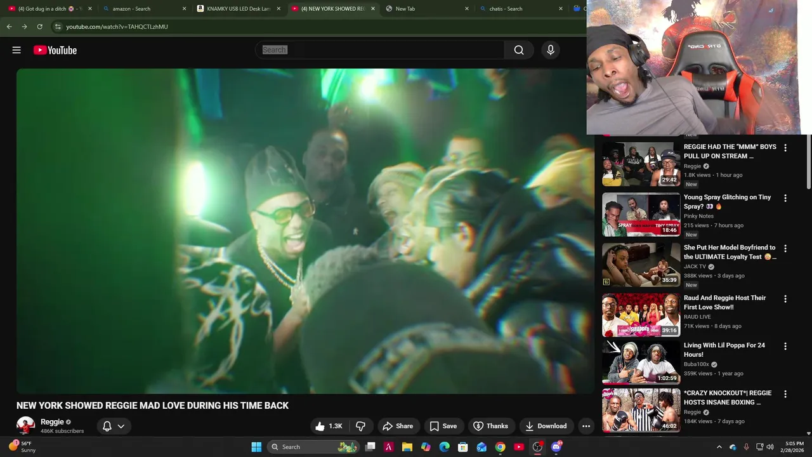This screenshot has width=812, height=457.
Task: Open Task View in the taskbar
Action: point(370,447)
